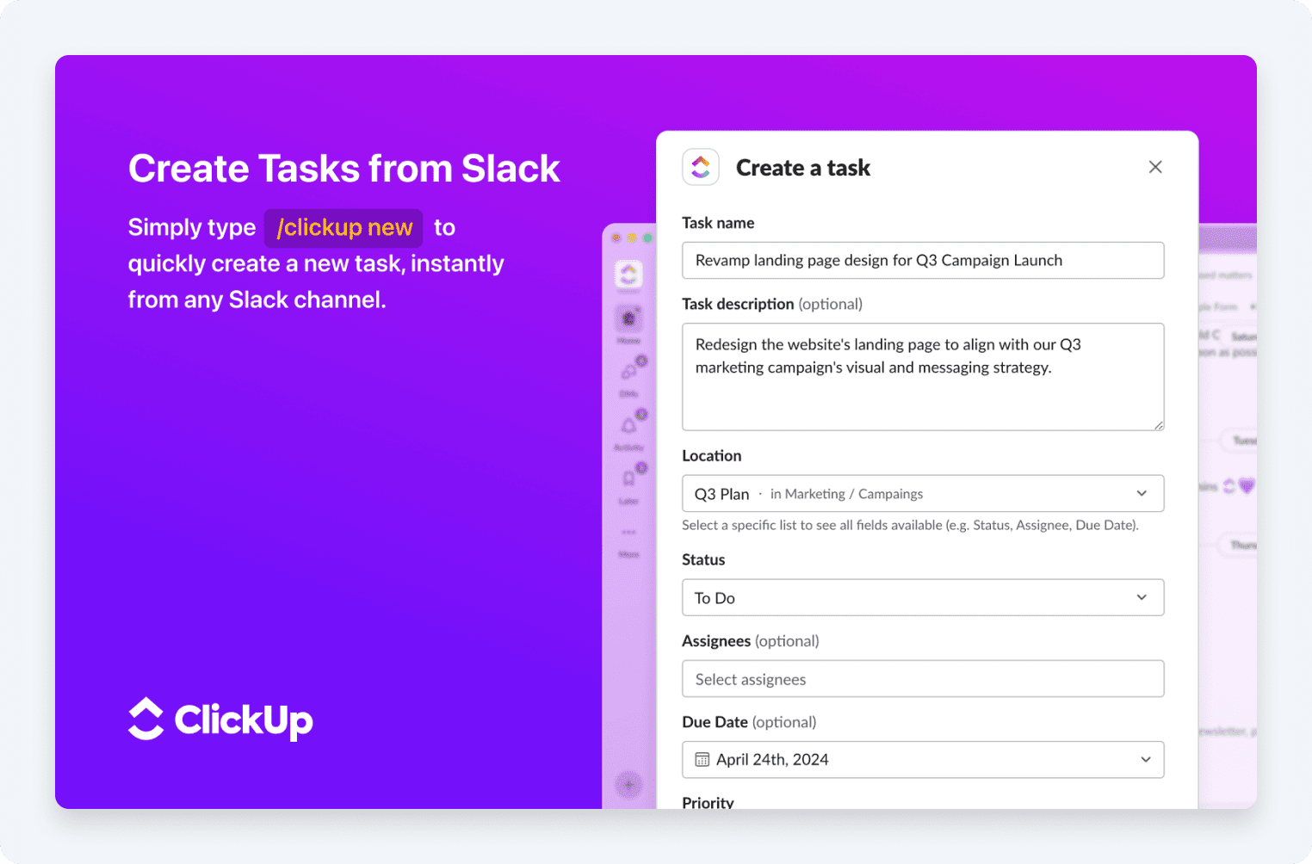Click the red close dot of Slack window
Screen dimensions: 1312x864
pos(616,238)
